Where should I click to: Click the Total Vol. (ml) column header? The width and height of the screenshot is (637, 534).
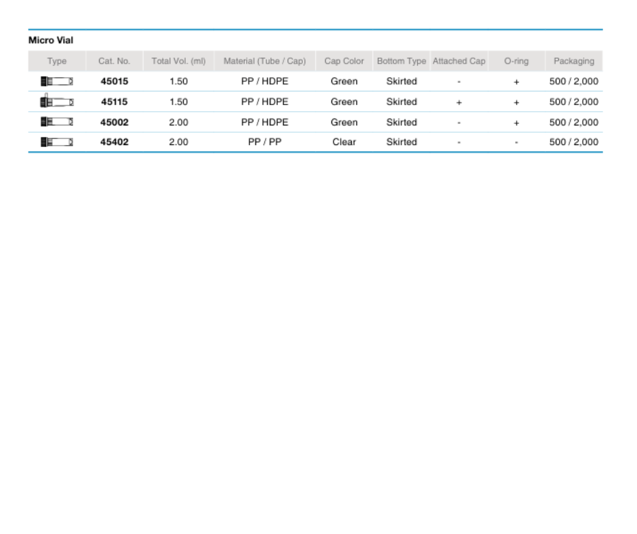click(178, 61)
